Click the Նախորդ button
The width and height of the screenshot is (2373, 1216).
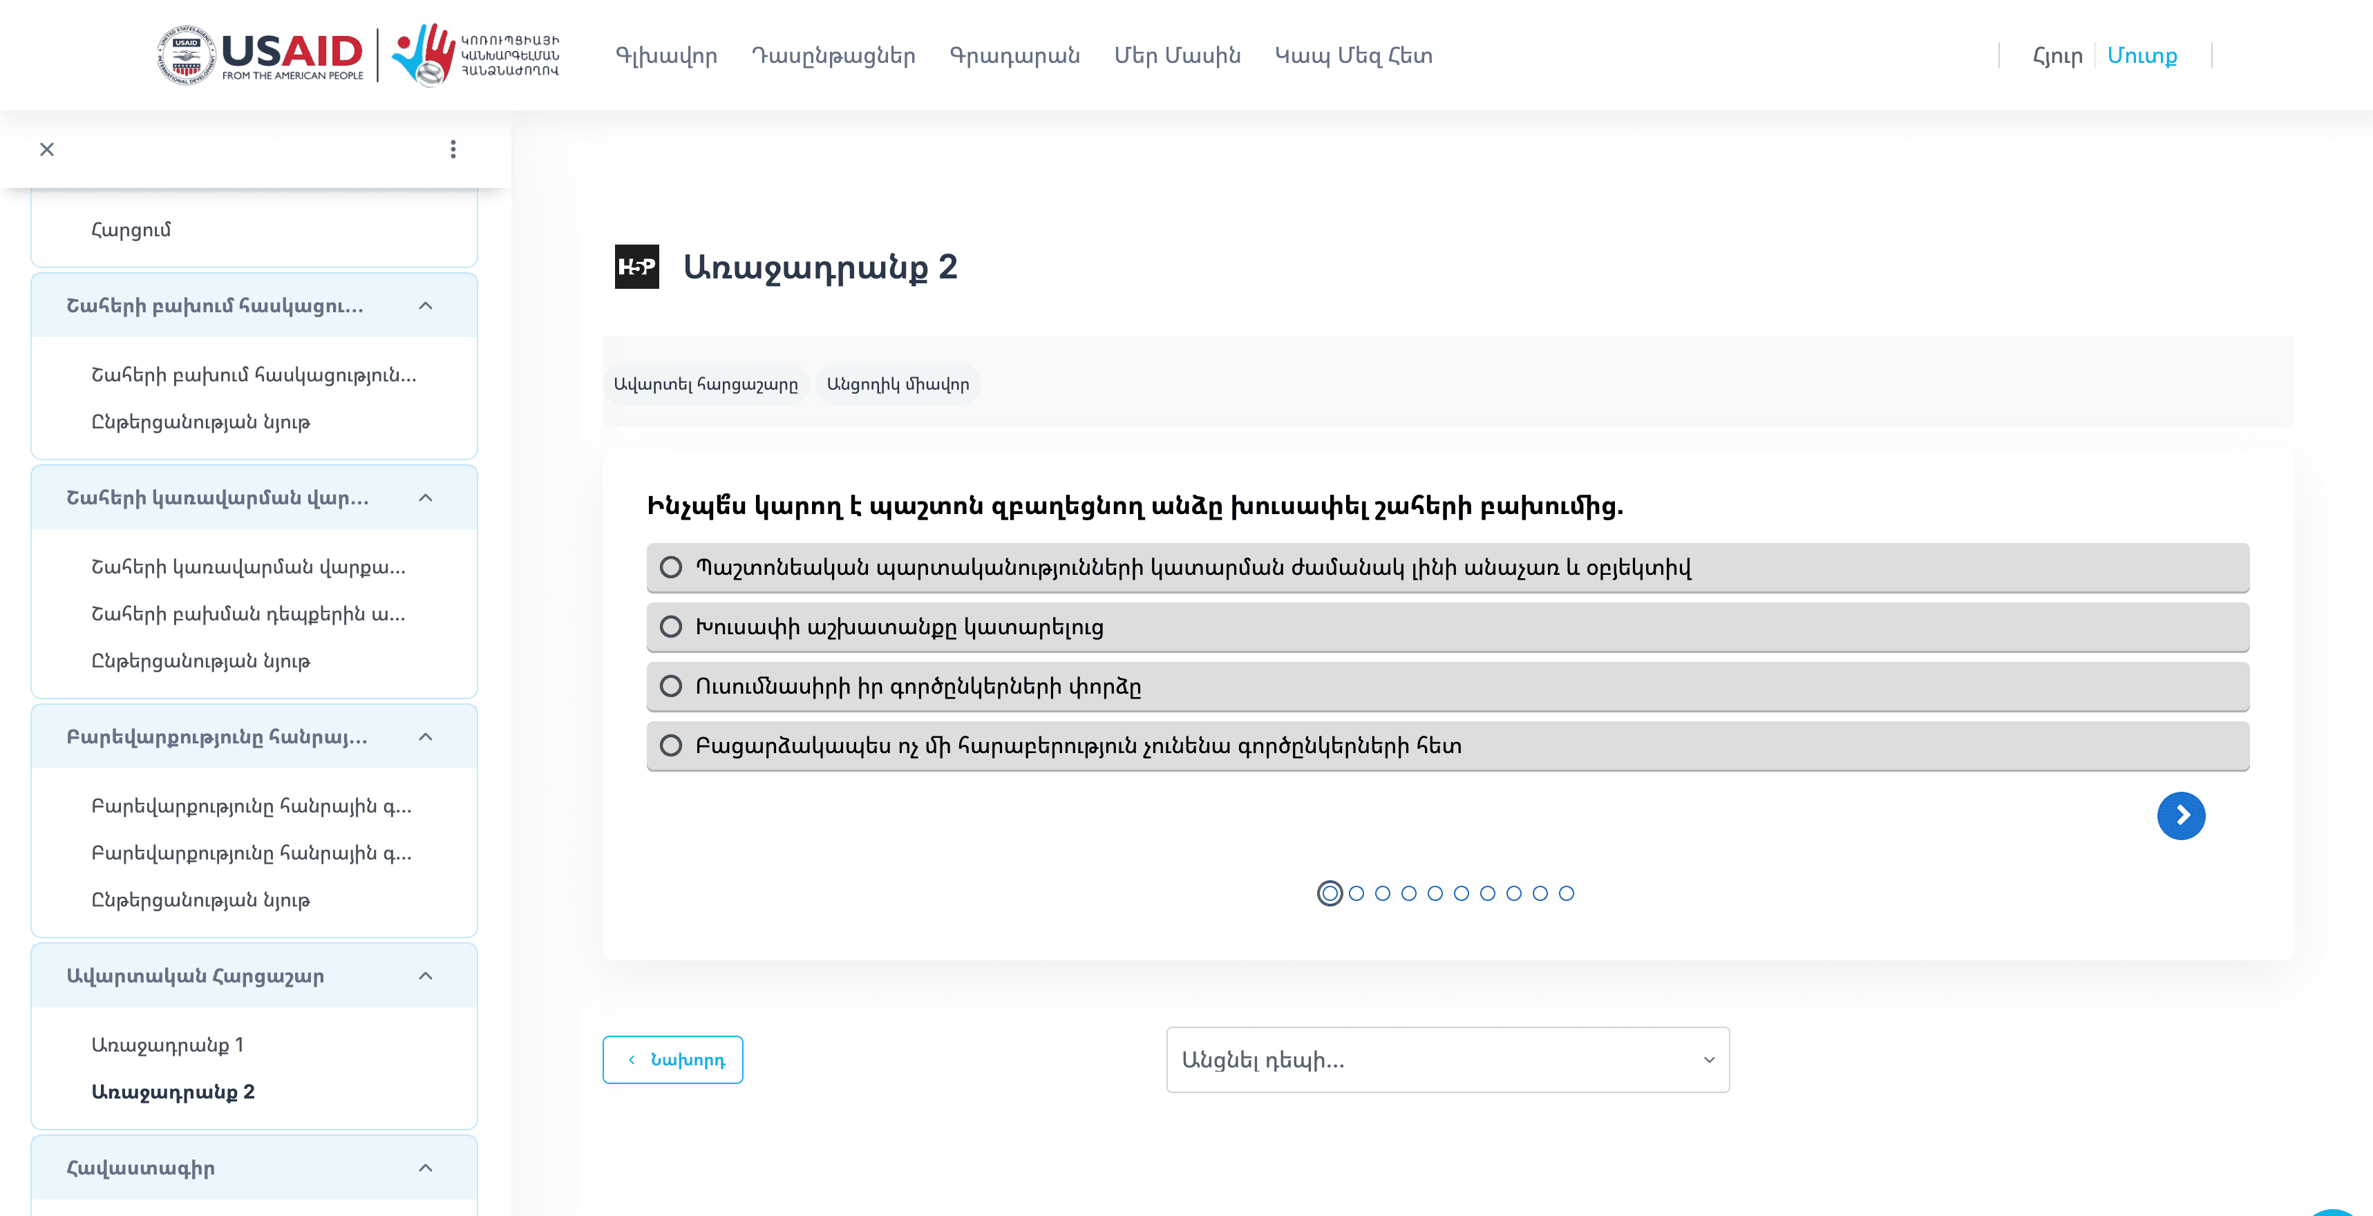click(x=672, y=1059)
